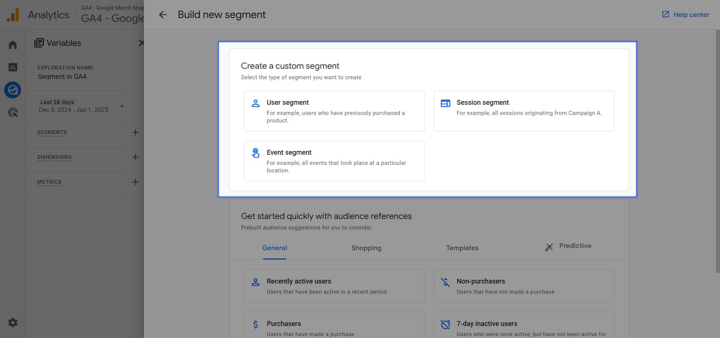Click the Recently active users person icon

click(256, 282)
